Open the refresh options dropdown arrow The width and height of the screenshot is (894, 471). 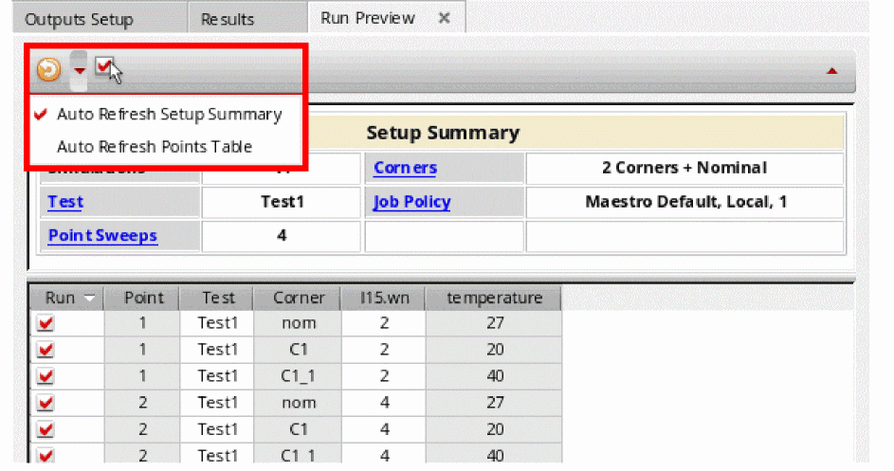pos(80,71)
